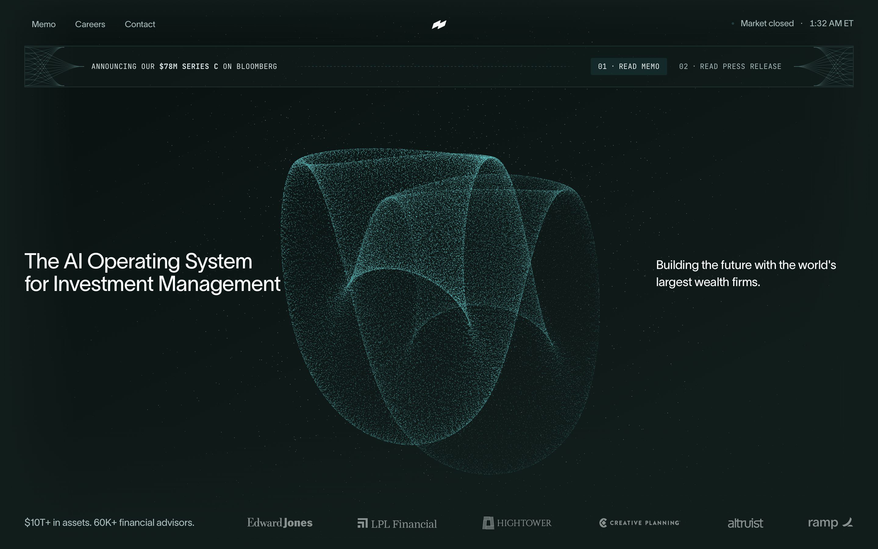The height and width of the screenshot is (549, 878).
Task: Click the Hightower logo
Action: click(x=517, y=523)
